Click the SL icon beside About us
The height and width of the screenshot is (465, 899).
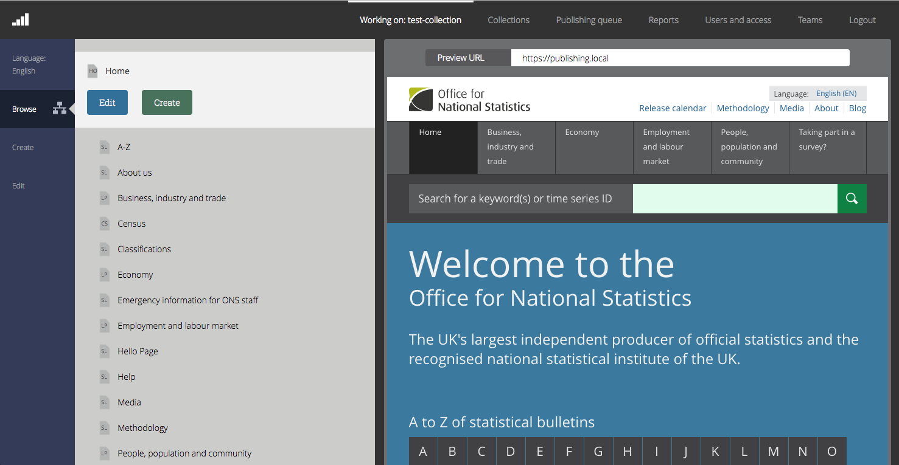pyautogui.click(x=105, y=173)
